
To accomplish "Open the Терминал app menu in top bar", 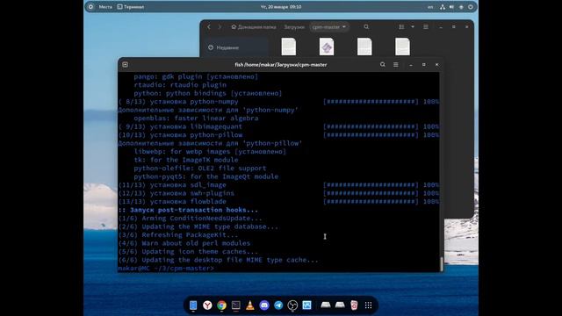I will (131, 7).
